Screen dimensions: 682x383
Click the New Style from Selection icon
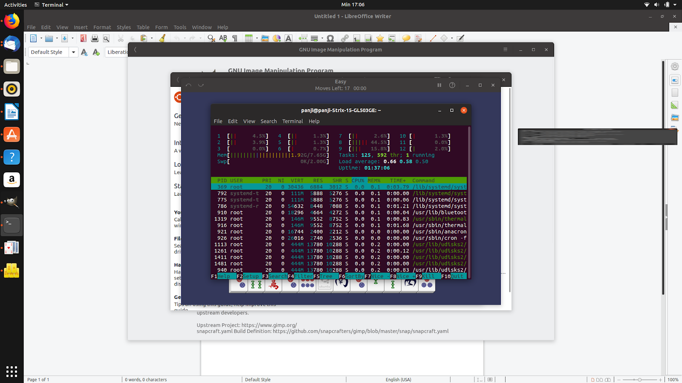click(96, 52)
